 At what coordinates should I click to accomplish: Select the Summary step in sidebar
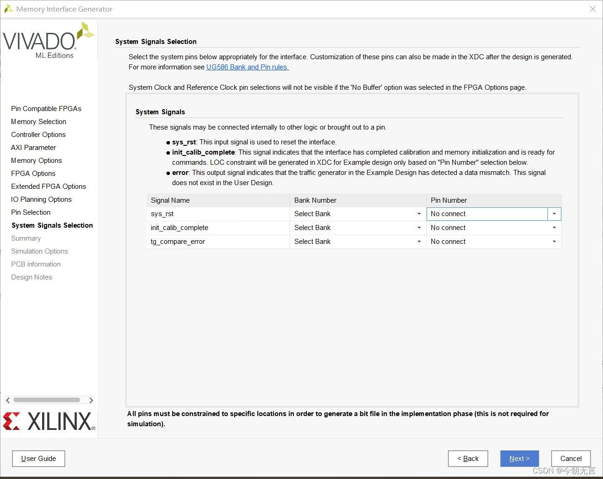[x=26, y=238]
